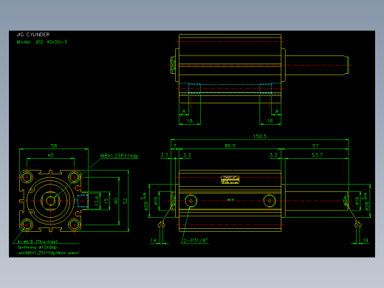Select the right 3.3 dimension value

click(273, 155)
